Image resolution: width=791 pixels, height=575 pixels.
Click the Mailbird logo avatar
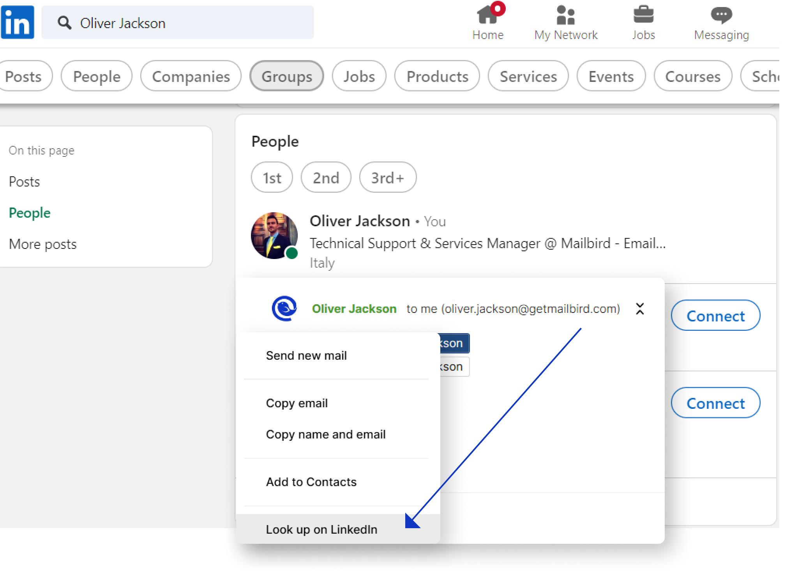[284, 309]
